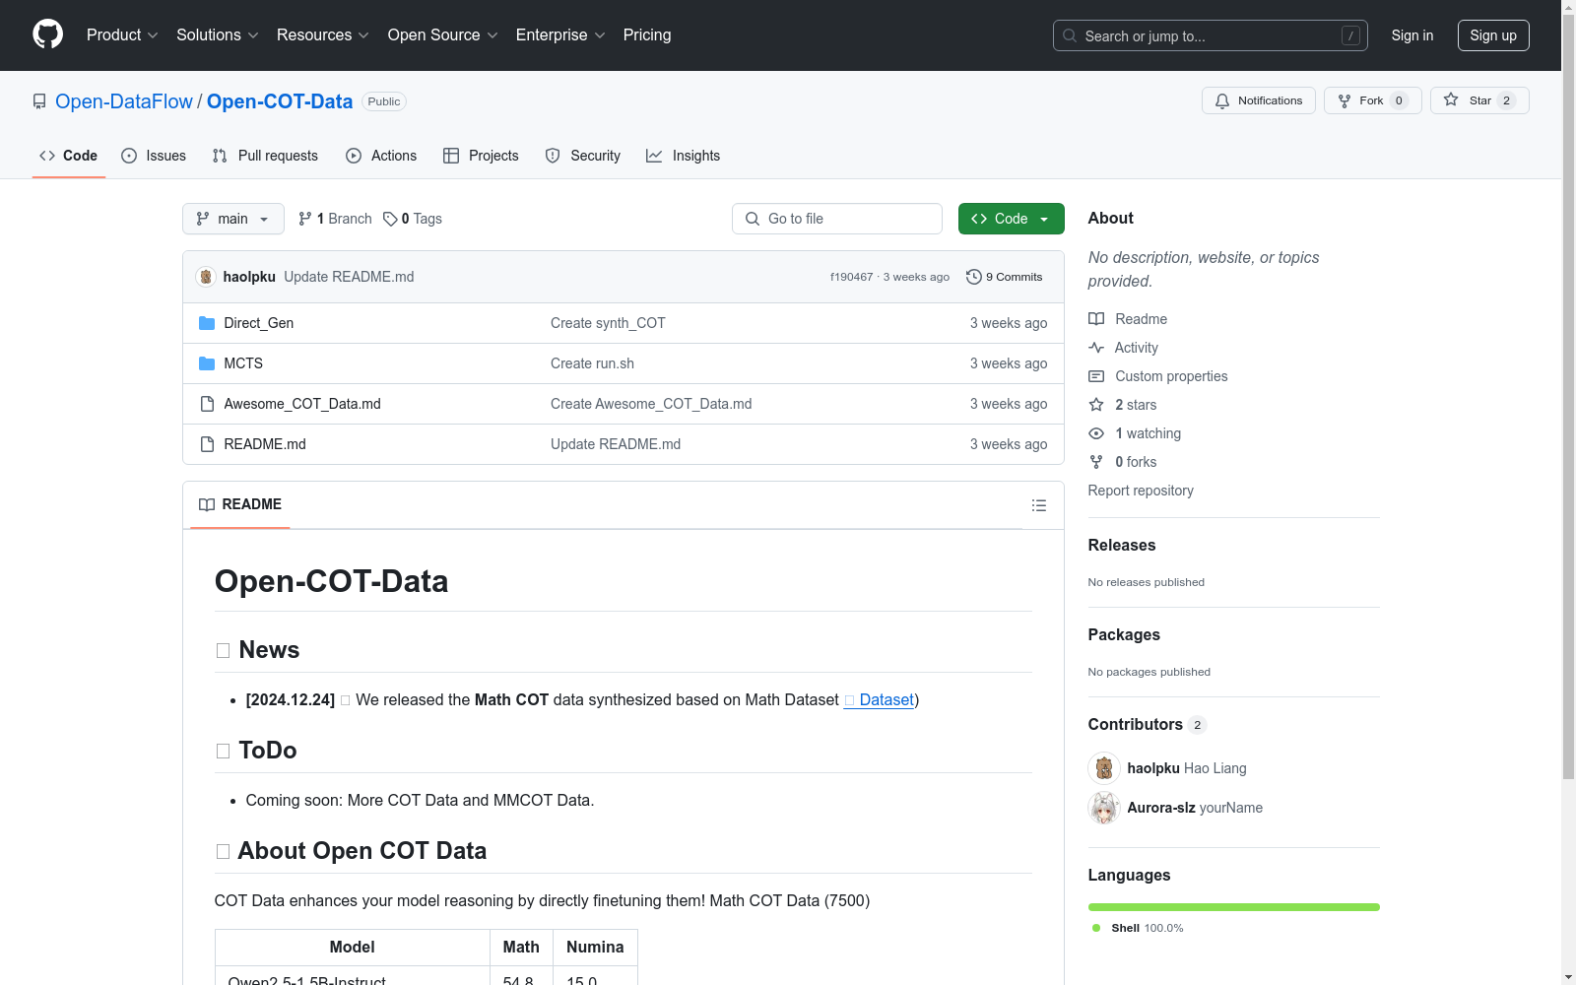Click the MCTS folder icon
1576x985 pixels.
point(207,363)
